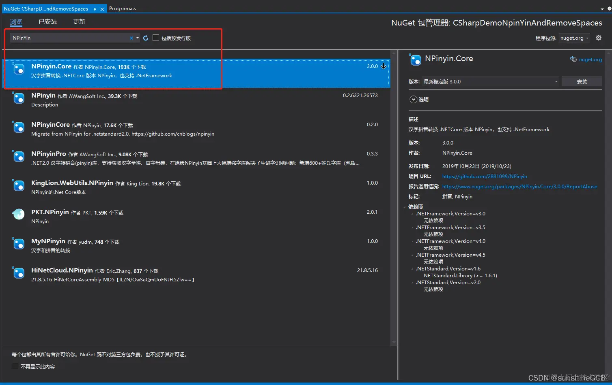The image size is (612, 385).
Task: Select the MyNPinyin package title
Action: coord(48,241)
